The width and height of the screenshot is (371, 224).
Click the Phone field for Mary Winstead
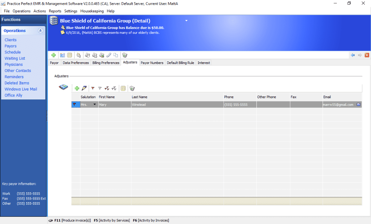tap(240, 105)
